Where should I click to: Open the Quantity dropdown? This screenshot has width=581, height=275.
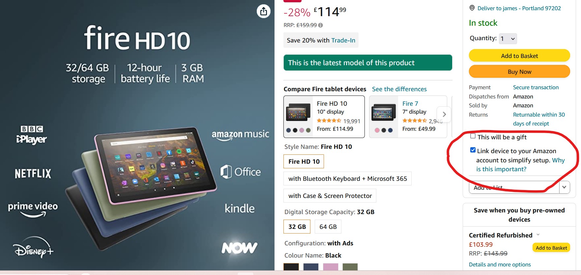coord(508,39)
